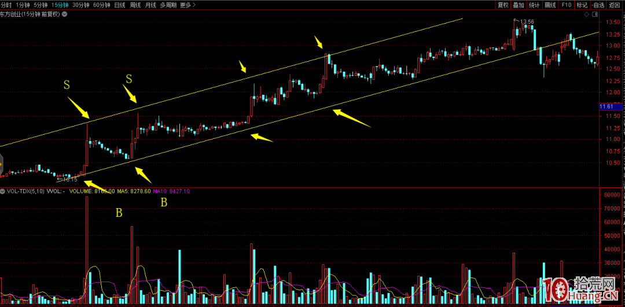Click the left-edge scroll handle on chart
Screen dimensions: 625x307
tap(1, 164)
